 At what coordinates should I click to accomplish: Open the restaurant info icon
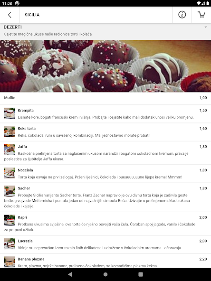pos(182,15)
